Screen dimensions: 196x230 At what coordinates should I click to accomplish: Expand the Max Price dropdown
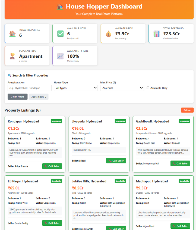(122, 88)
